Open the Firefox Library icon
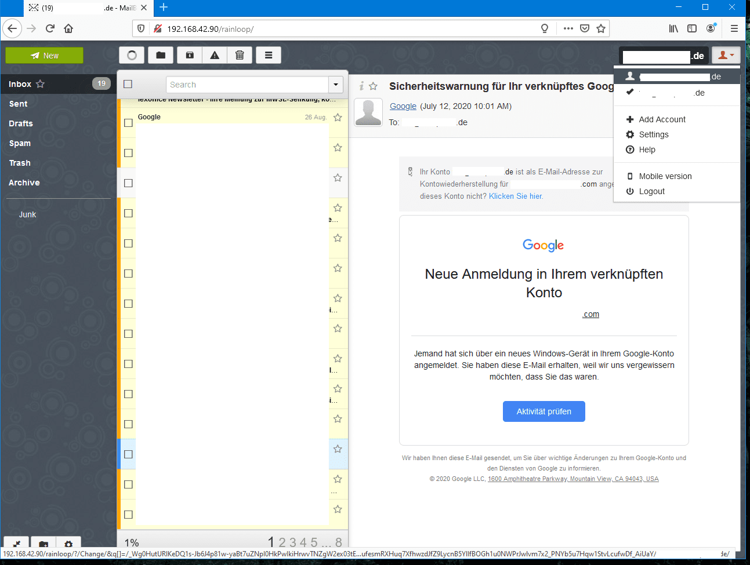Viewport: 750px width, 565px height. tap(673, 28)
